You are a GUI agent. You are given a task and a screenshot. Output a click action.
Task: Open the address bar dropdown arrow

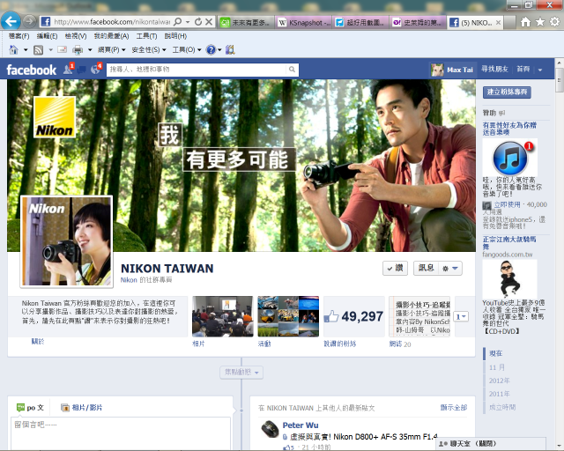188,22
